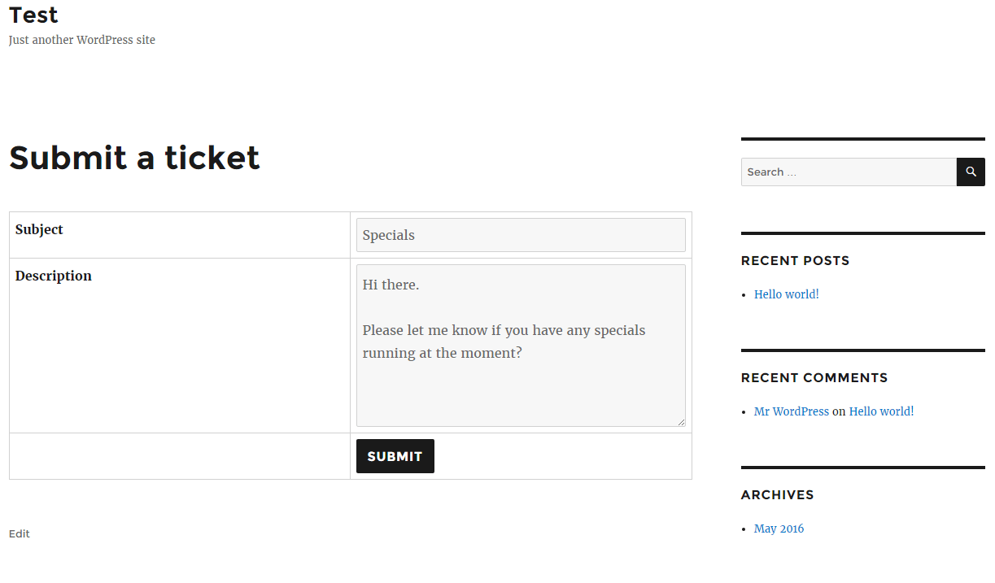Click inside the Description text area

pos(521,382)
